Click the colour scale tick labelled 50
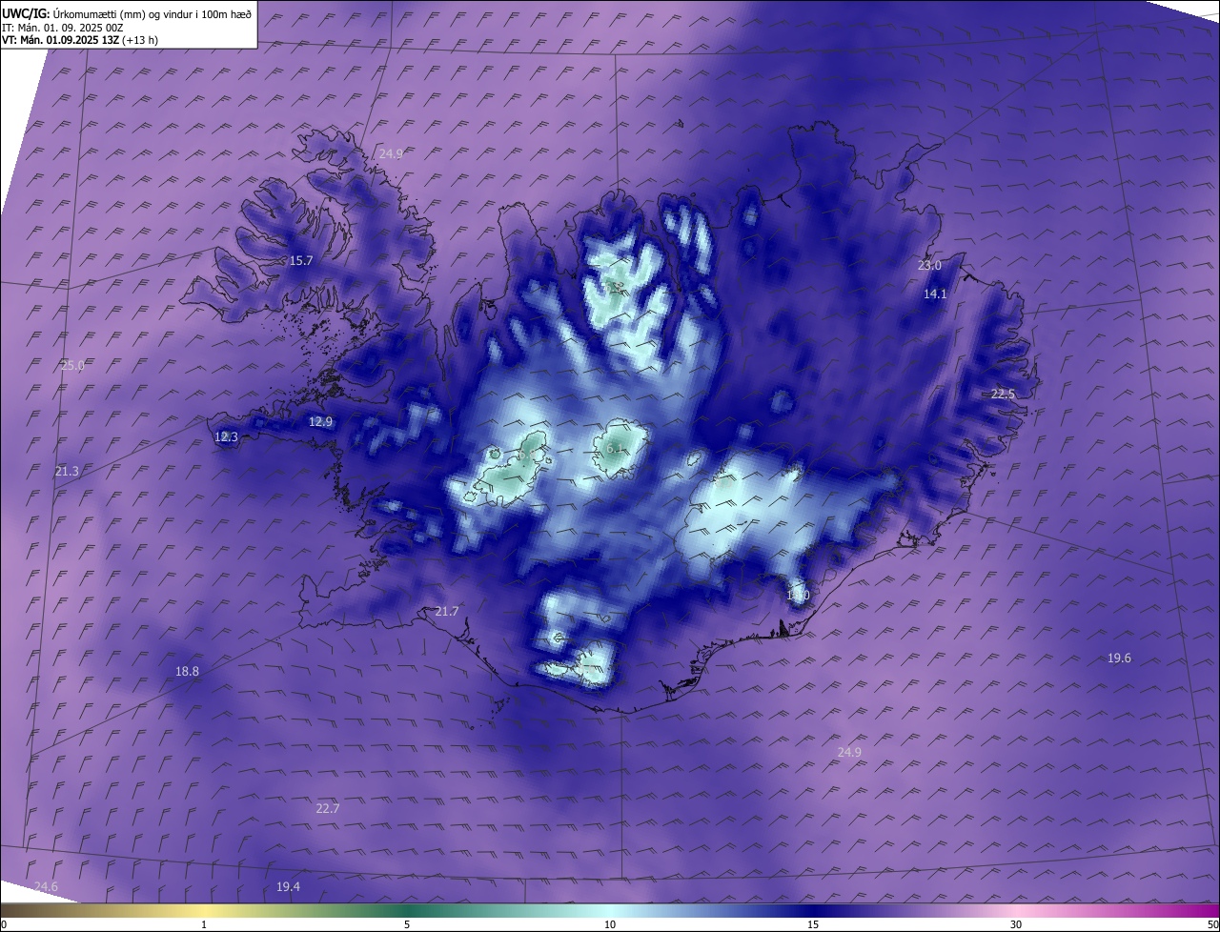The height and width of the screenshot is (932, 1220). coord(1212,924)
